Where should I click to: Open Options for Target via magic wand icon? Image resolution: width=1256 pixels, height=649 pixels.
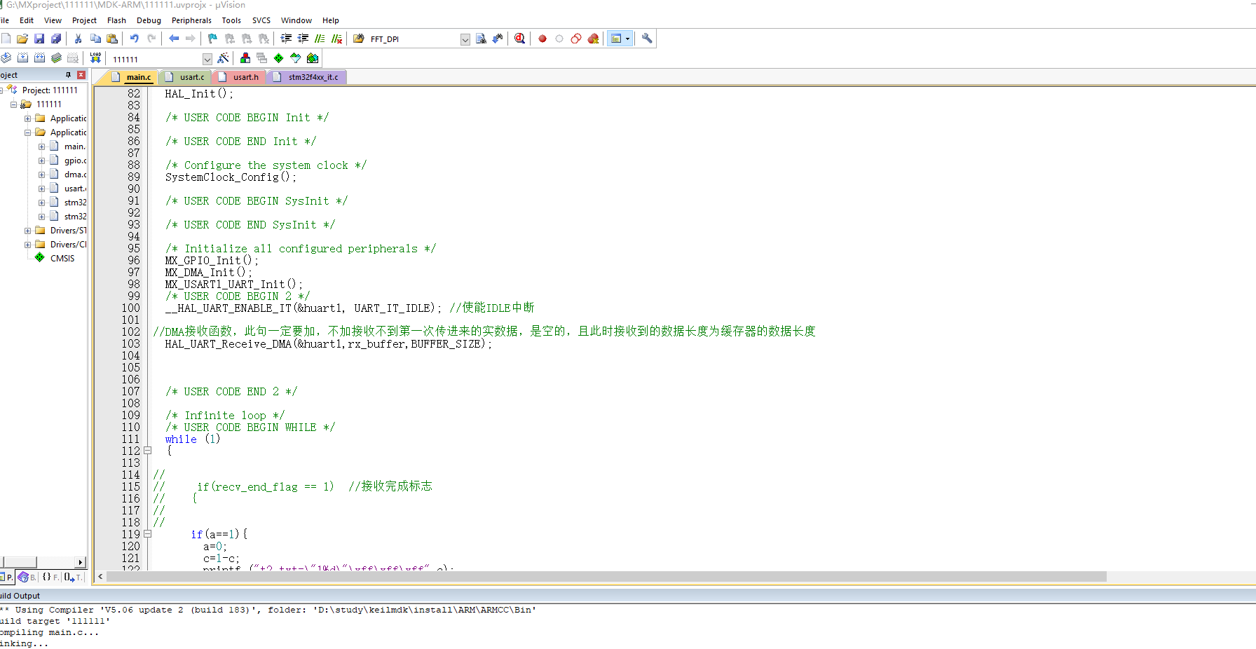223,58
